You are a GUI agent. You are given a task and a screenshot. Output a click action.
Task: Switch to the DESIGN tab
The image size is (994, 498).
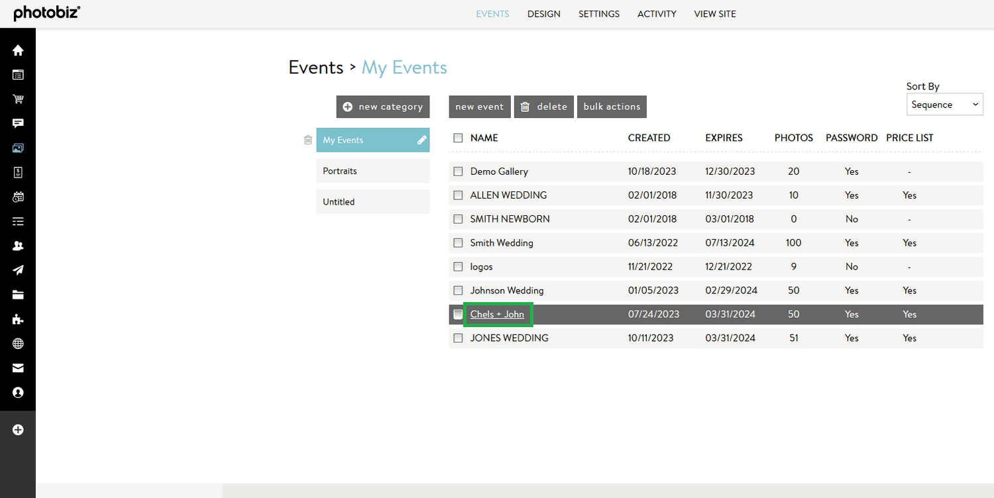click(543, 13)
